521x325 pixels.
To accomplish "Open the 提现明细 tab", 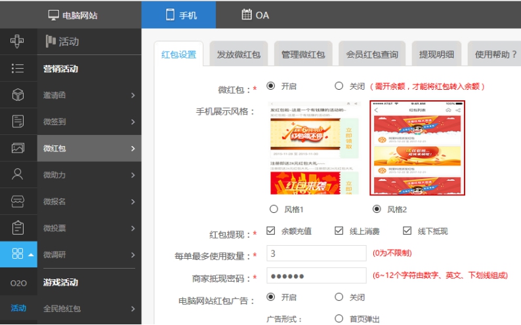I will pyautogui.click(x=436, y=54).
